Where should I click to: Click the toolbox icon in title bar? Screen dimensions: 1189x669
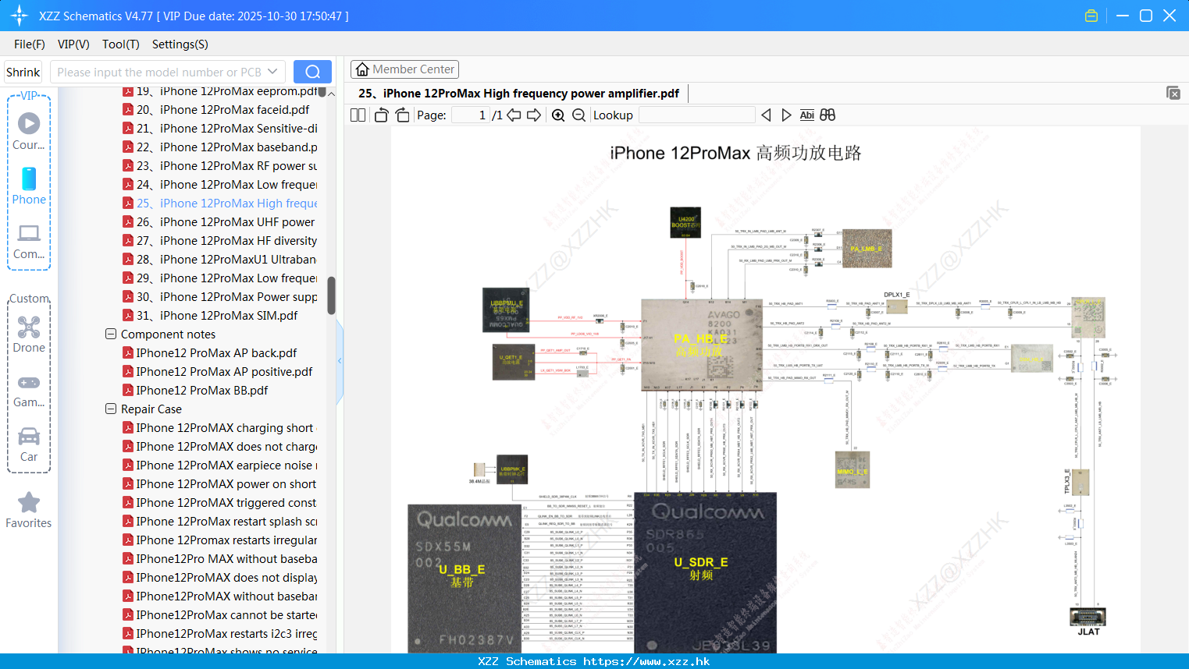(1091, 16)
